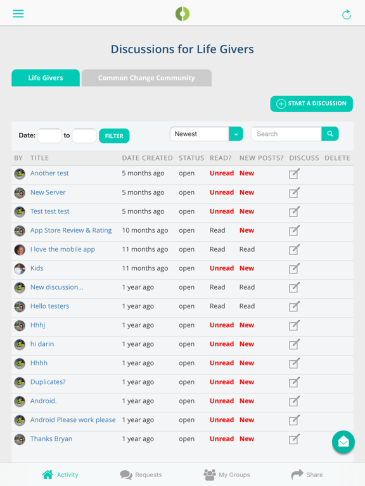Switch to Life Givers tab

(x=46, y=78)
